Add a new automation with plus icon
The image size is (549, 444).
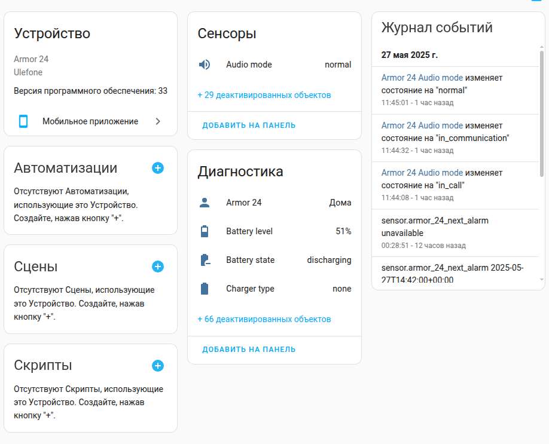(x=157, y=168)
